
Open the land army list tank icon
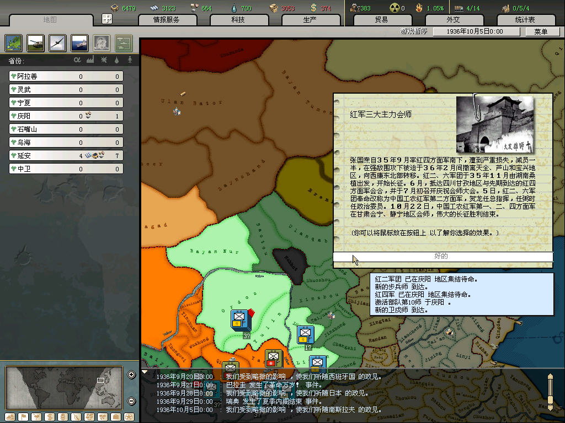click(x=35, y=43)
